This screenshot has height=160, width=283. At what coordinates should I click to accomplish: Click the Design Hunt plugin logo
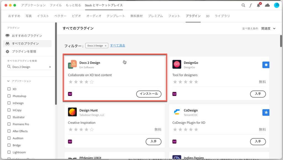tap(72, 112)
